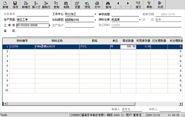The width and height of the screenshot is (185, 117).
Task: Click the 复制 (Copy) toolbar icon
Action: point(56,5)
